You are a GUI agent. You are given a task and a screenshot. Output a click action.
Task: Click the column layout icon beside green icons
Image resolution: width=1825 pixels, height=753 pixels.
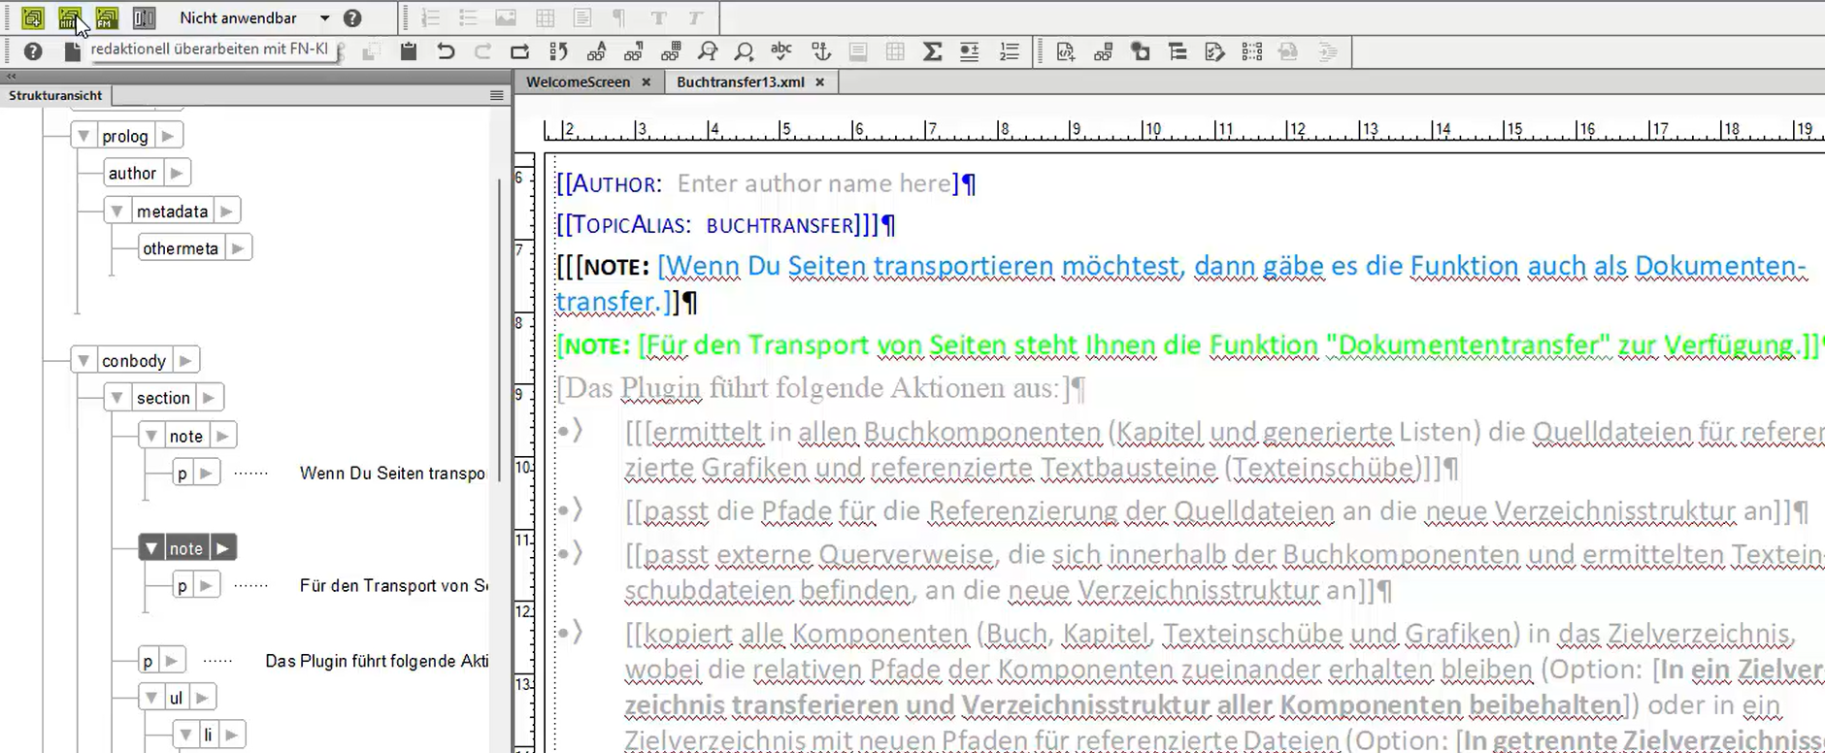[x=144, y=17]
